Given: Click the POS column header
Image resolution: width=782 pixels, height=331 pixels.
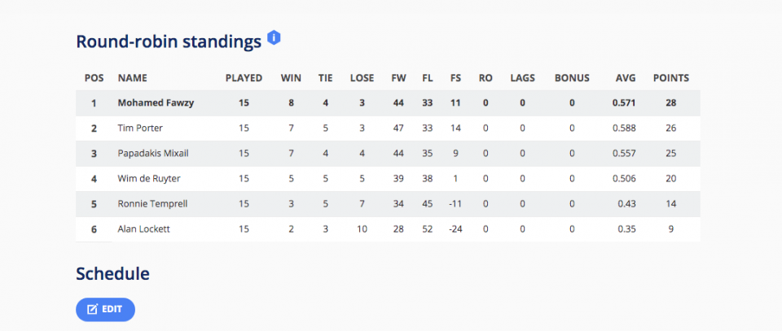Looking at the screenshot, I should (94, 78).
